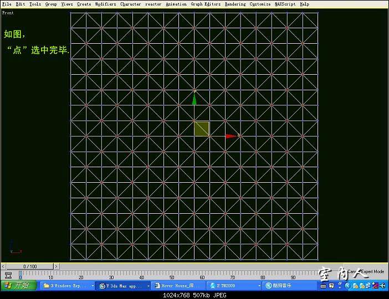Screen dimensions: 389x299
Task: Jump to frame 10 on the track bar
Action: 50,277
